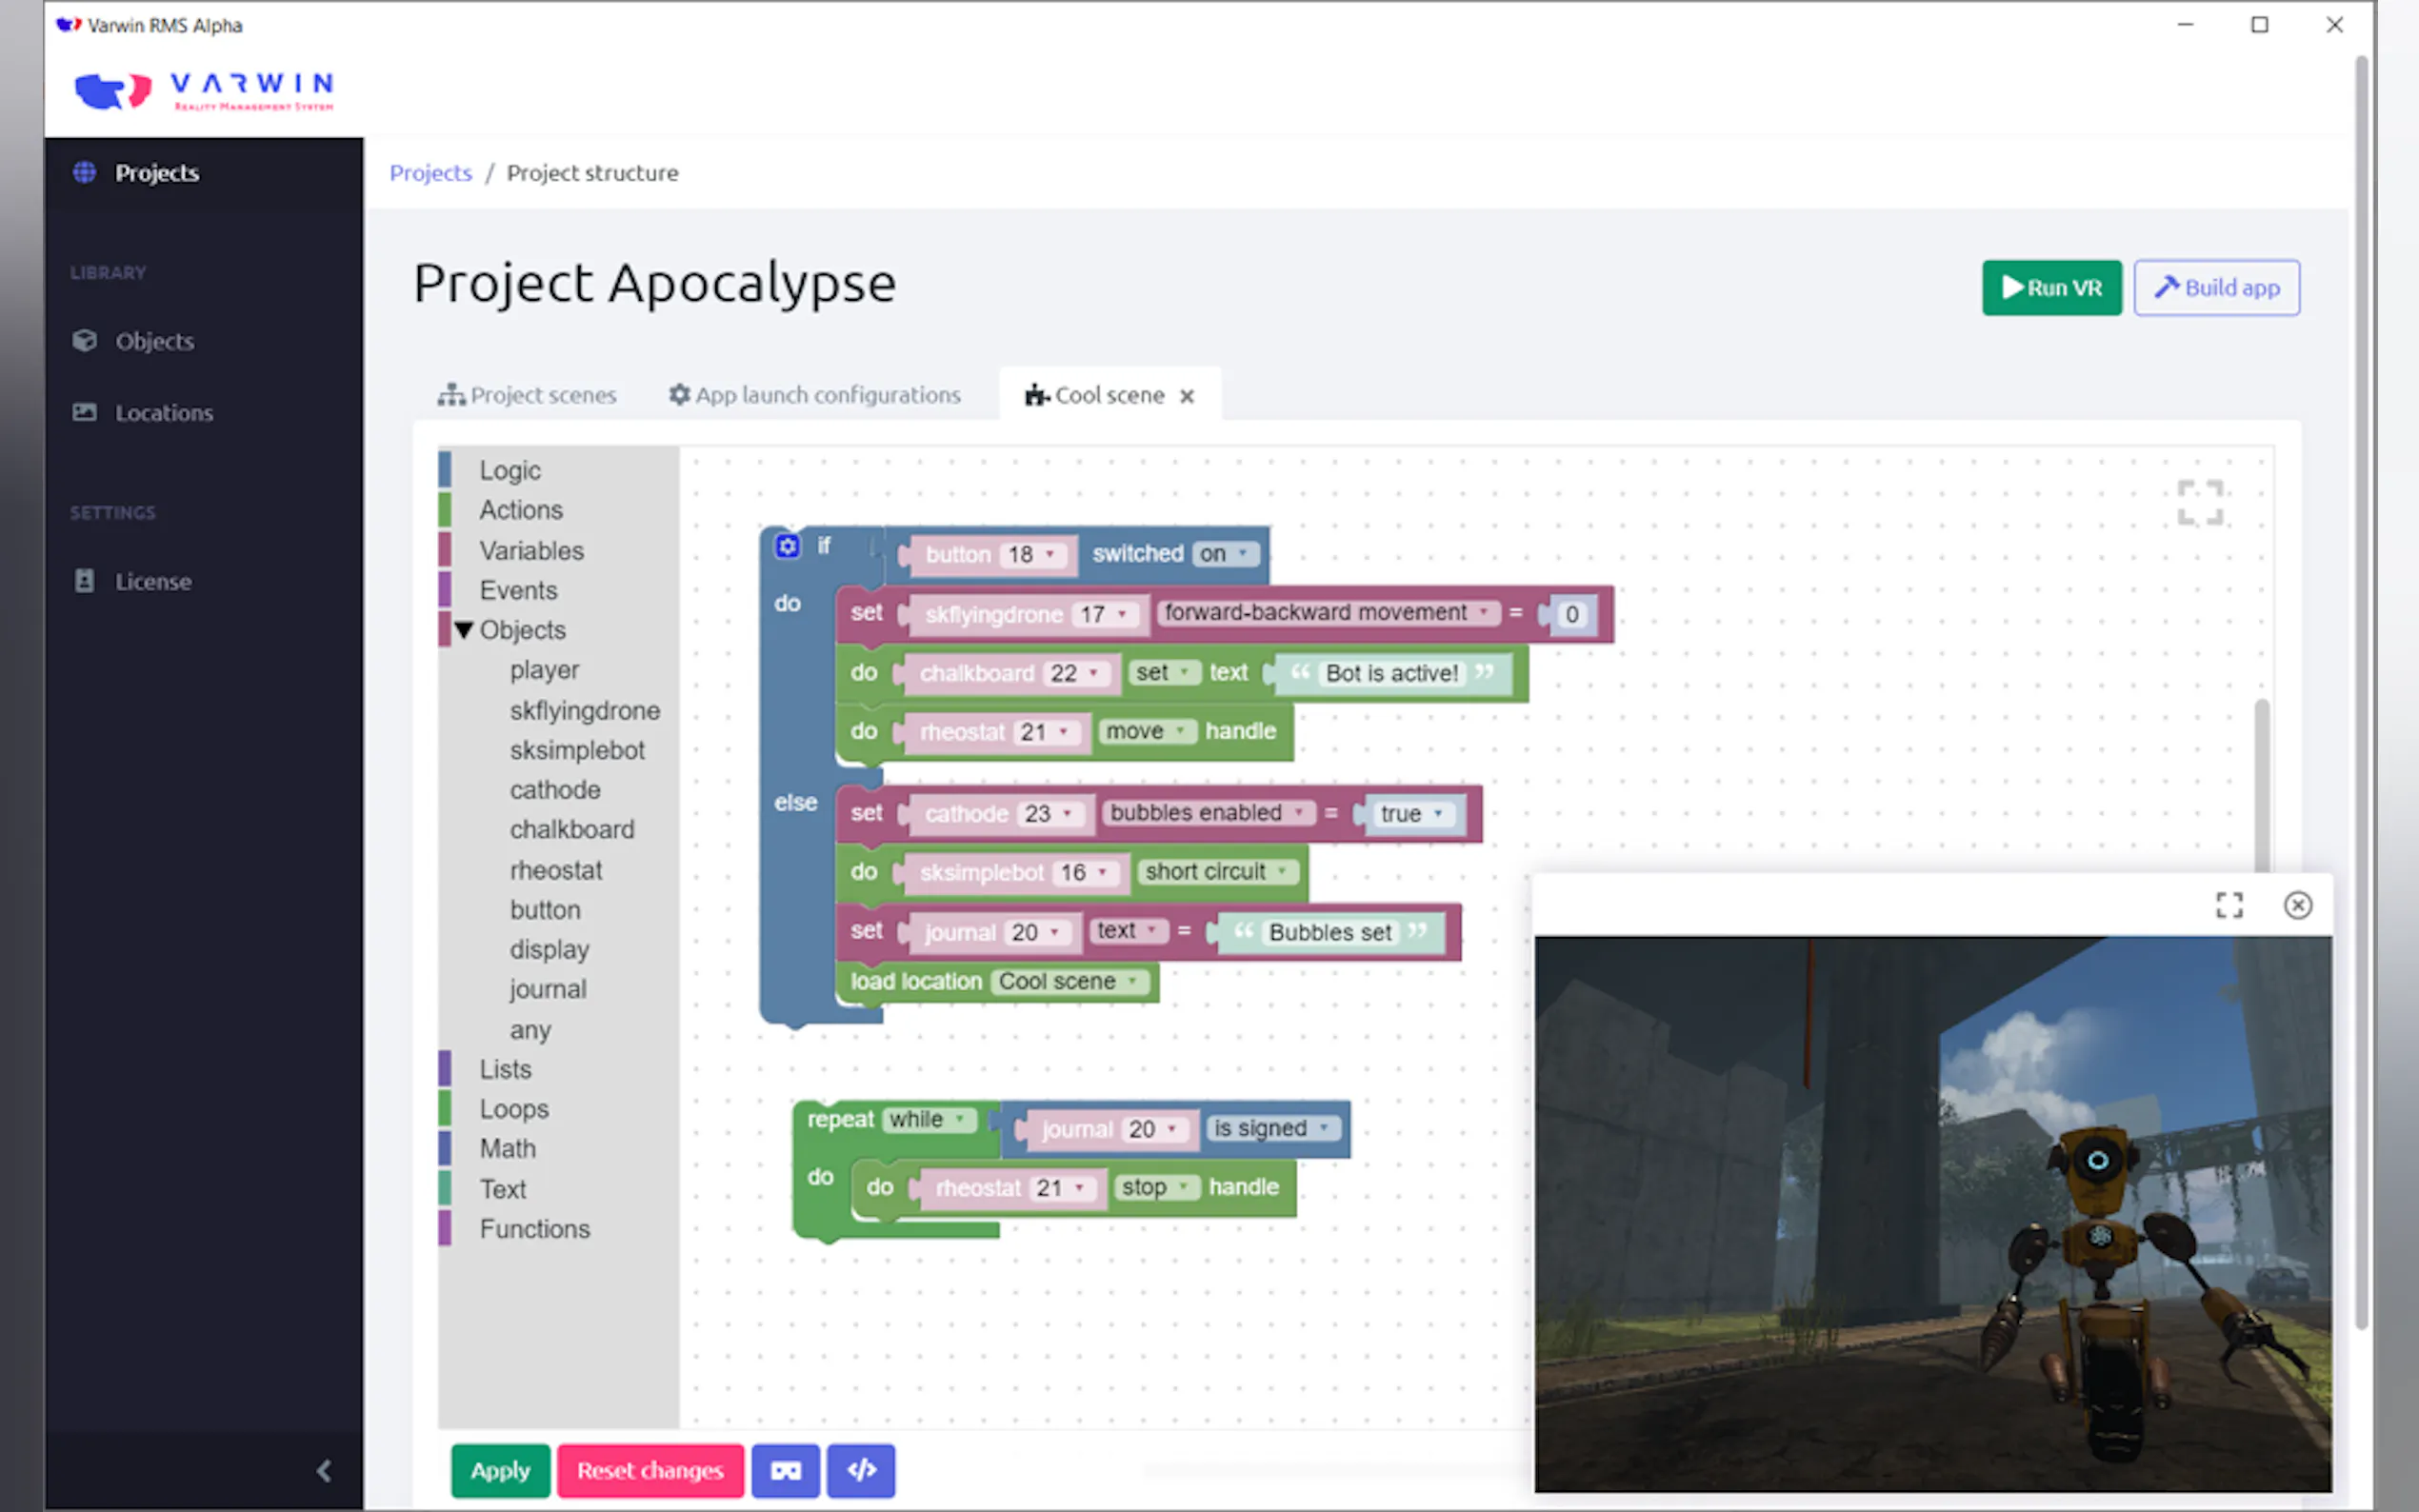The height and width of the screenshot is (1512, 2419).
Task: Select rheostat in Objects list
Action: click(x=556, y=870)
